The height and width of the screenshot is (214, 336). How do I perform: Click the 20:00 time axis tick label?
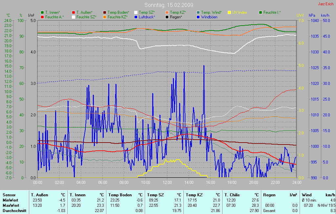pyautogui.click(x=254, y=183)
